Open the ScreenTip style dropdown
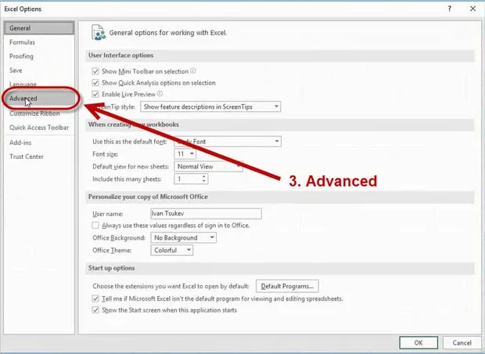The height and width of the screenshot is (354, 485). point(210,107)
